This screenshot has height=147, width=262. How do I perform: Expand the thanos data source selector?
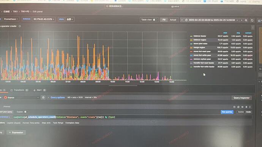coord(21,97)
